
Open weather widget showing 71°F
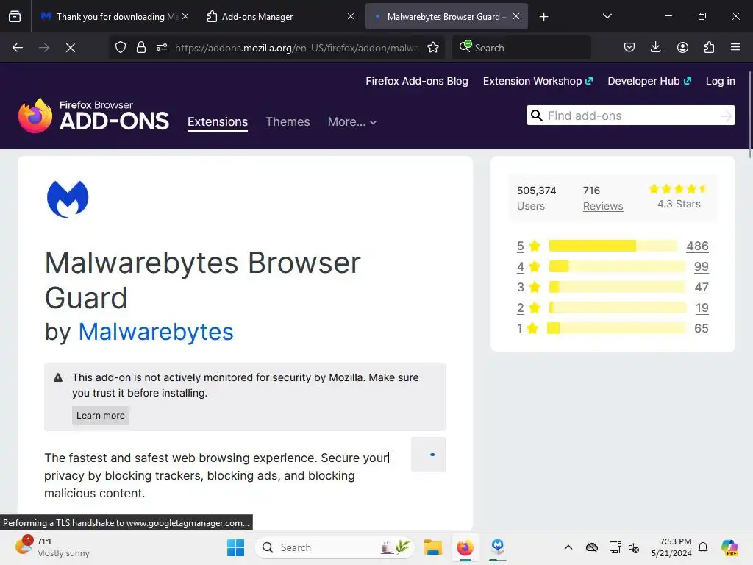tap(52, 547)
